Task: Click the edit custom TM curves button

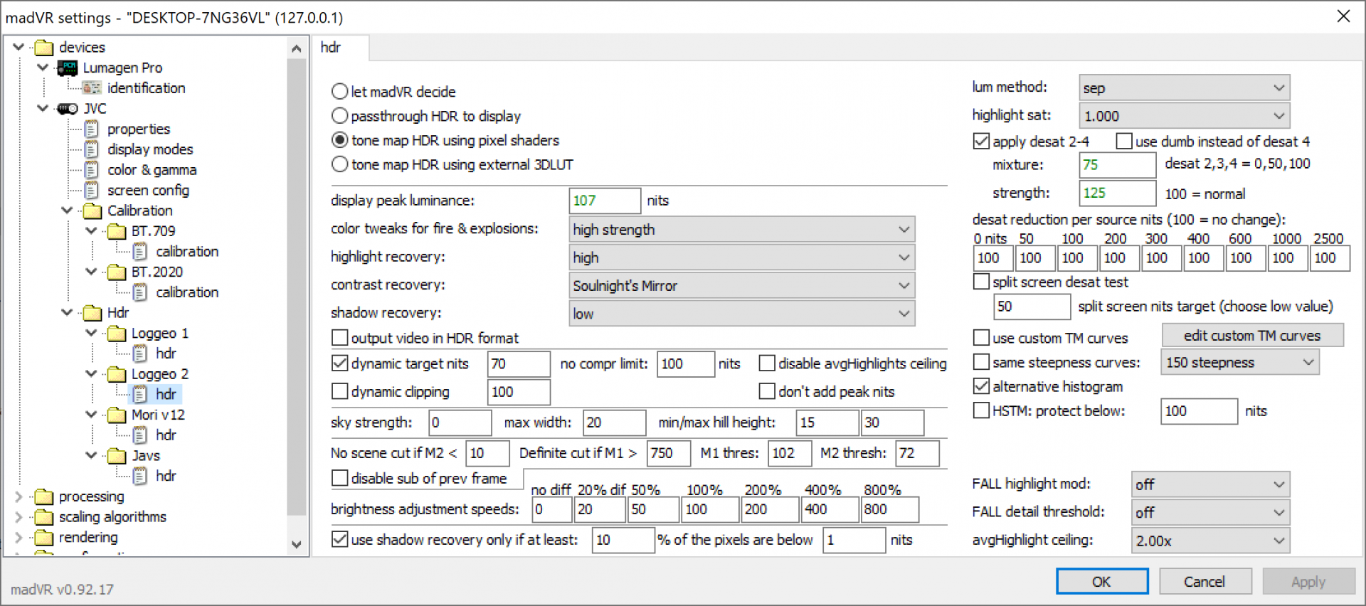Action: pos(1251,336)
